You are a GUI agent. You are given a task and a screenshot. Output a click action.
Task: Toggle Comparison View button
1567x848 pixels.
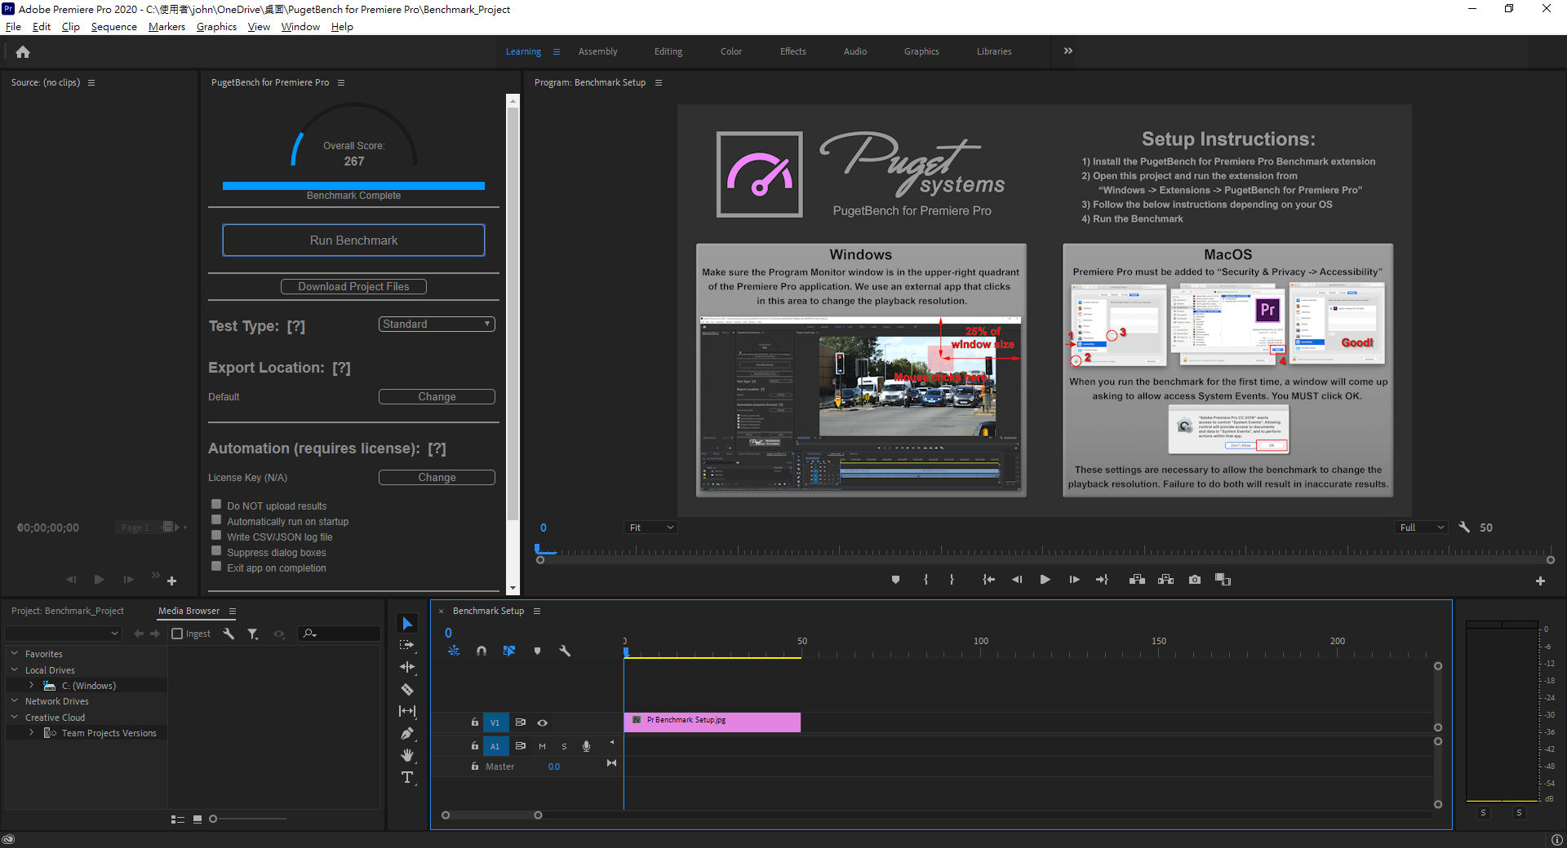tap(1223, 580)
